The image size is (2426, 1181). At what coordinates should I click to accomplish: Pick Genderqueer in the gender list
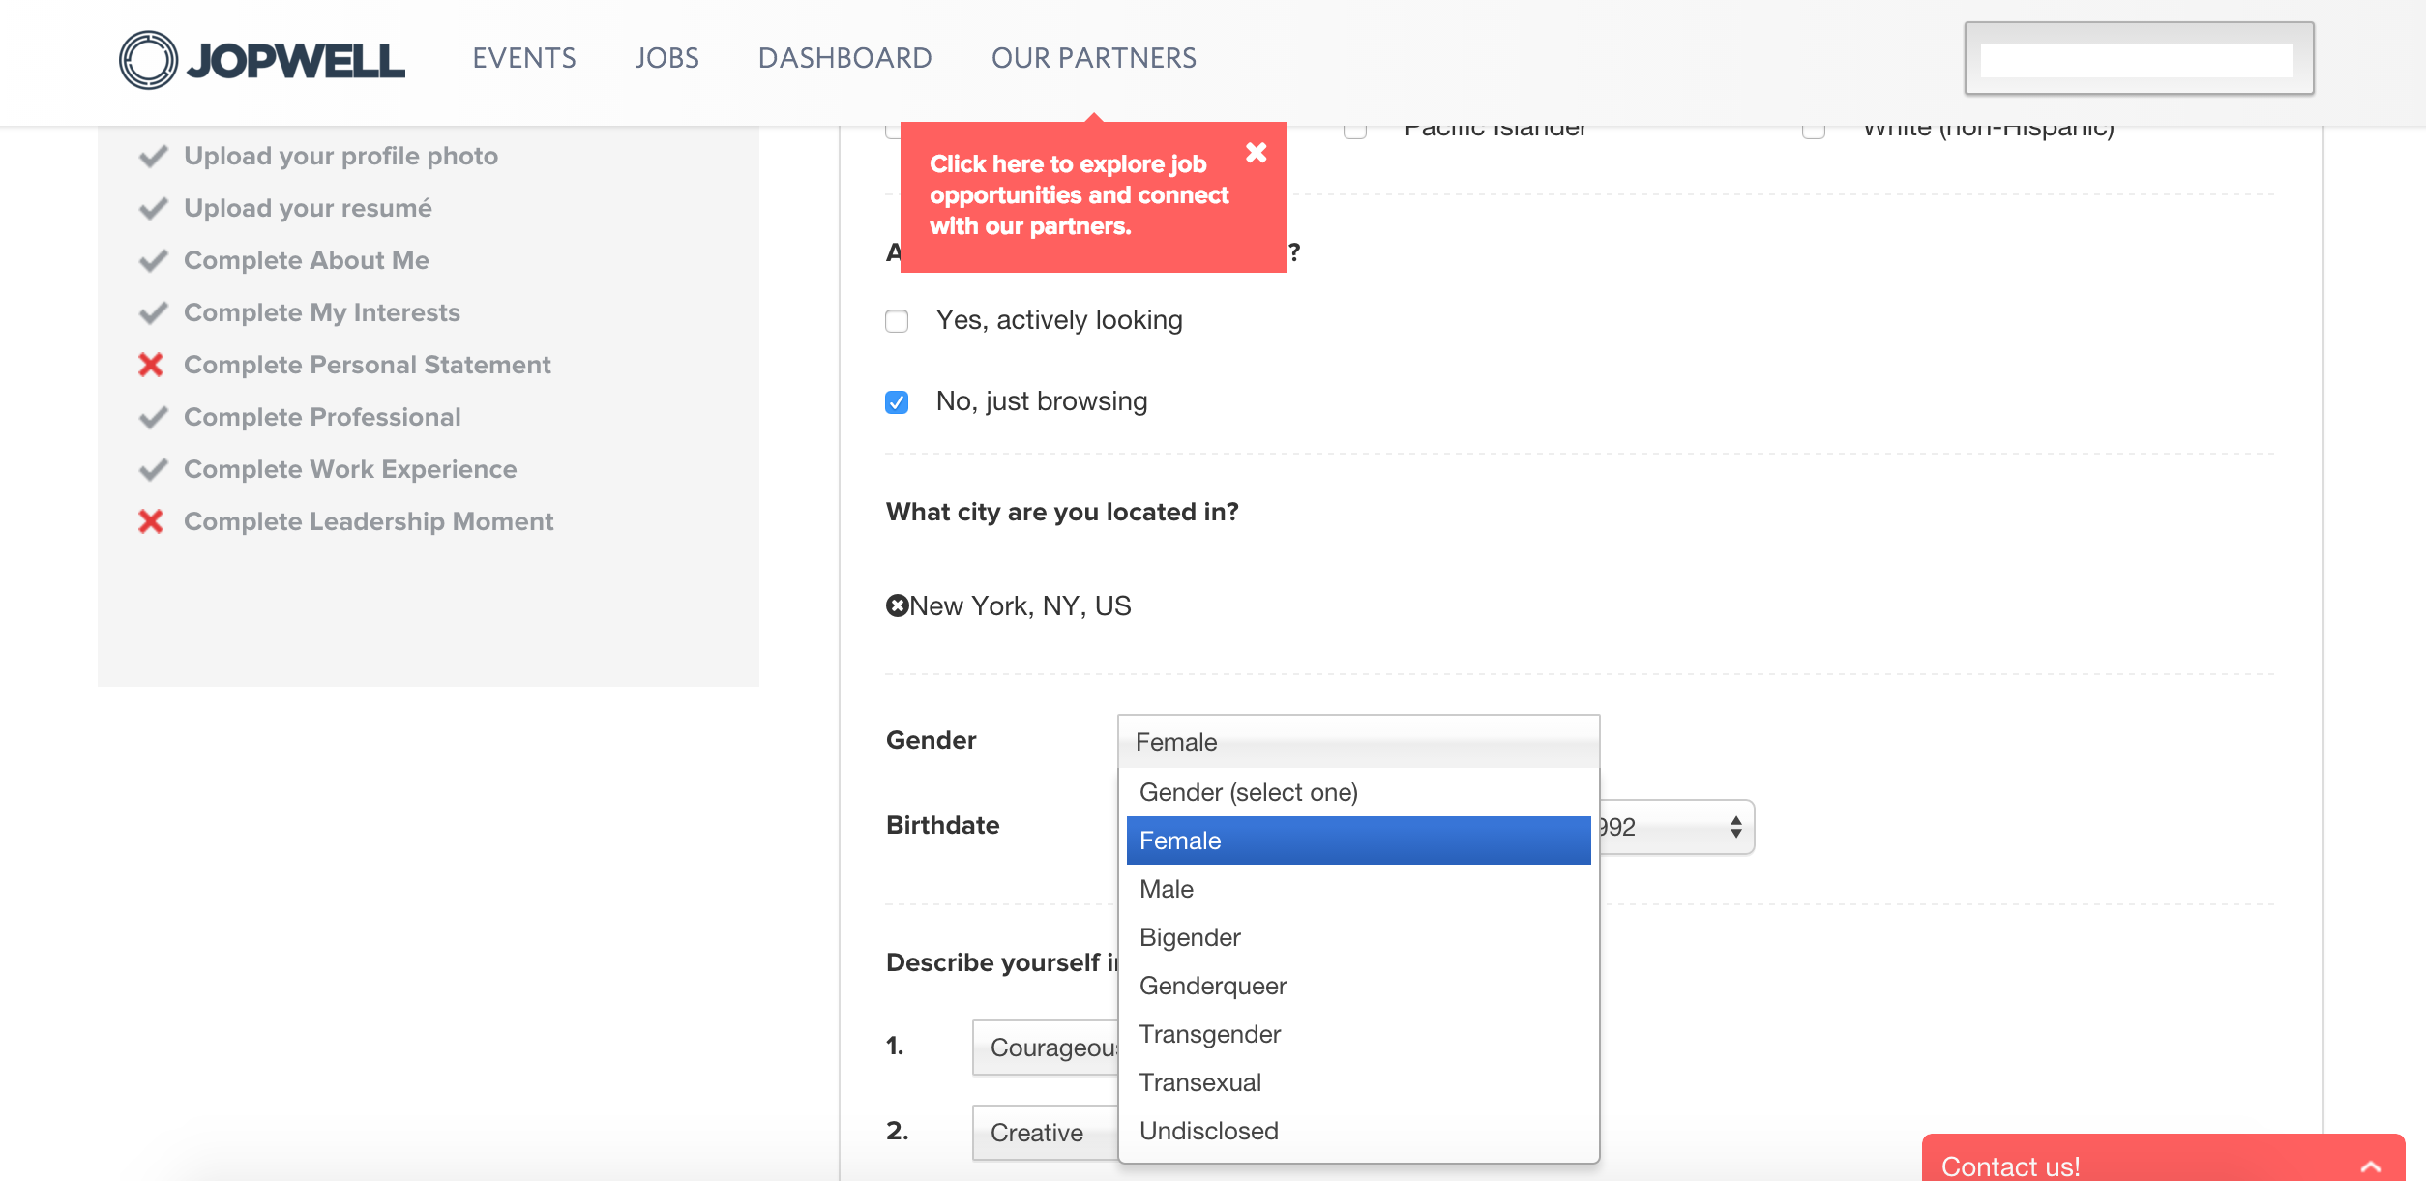1212,986
